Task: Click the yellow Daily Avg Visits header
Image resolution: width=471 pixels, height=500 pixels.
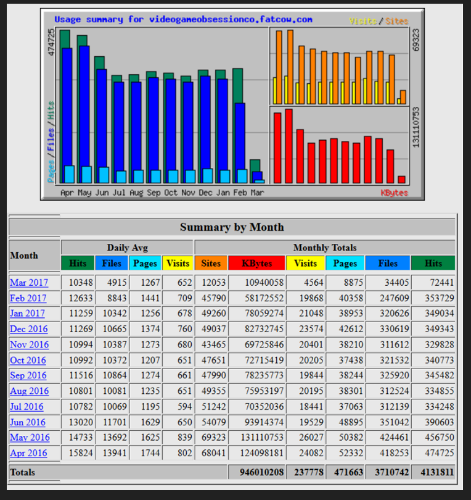Action: [x=178, y=263]
